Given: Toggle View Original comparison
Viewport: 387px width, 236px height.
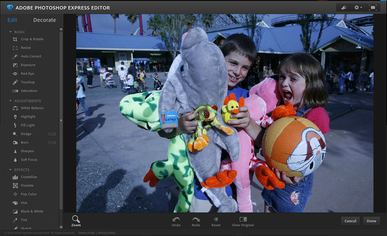Looking at the screenshot, I should click(x=243, y=222).
